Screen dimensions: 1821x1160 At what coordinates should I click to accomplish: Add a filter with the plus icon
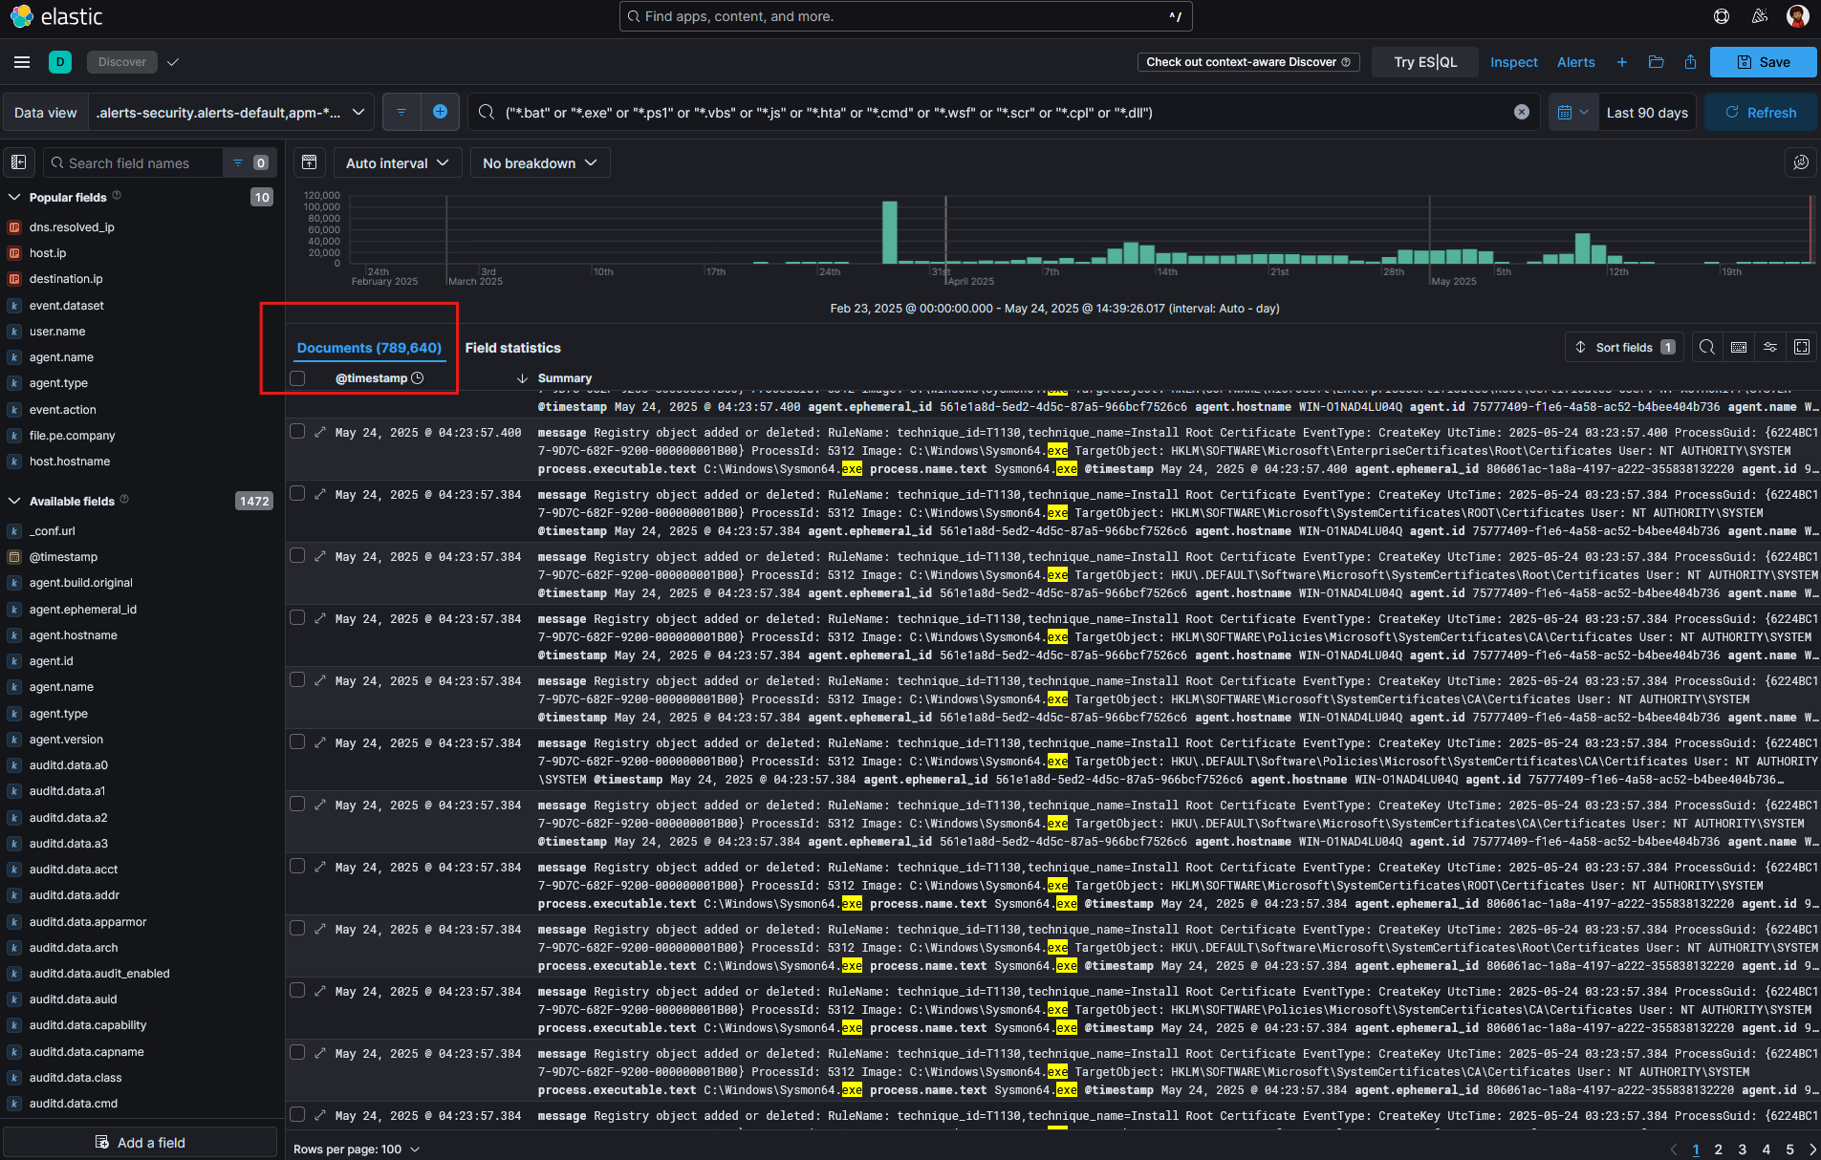pyautogui.click(x=440, y=112)
